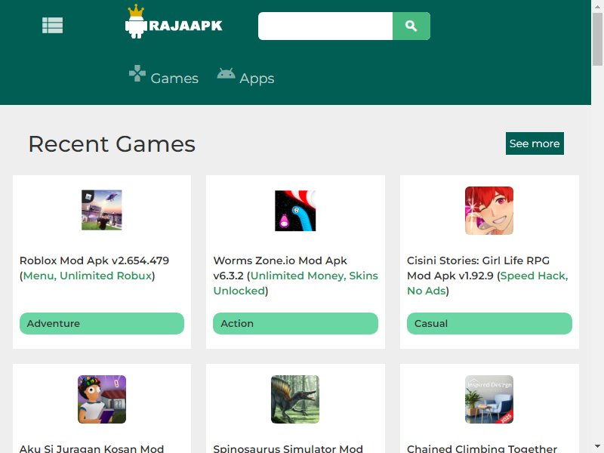Viewport: 604px width, 453px height.
Task: Open the Spinosaurus Simulator game icon
Action: (x=295, y=399)
